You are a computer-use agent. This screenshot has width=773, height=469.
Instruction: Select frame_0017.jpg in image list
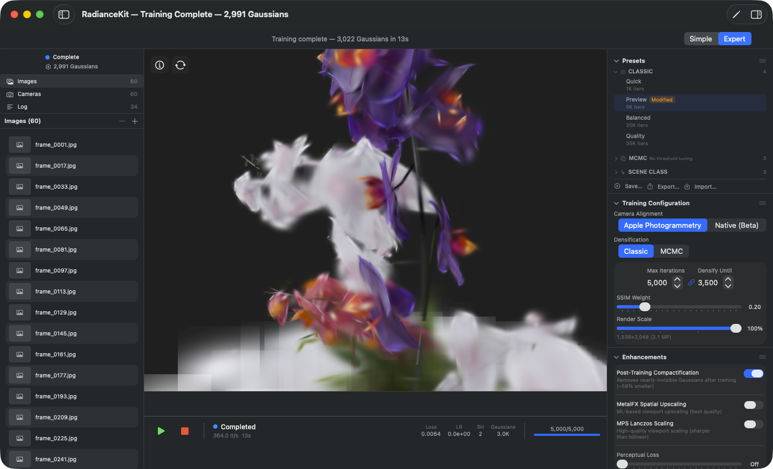pyautogui.click(x=72, y=166)
